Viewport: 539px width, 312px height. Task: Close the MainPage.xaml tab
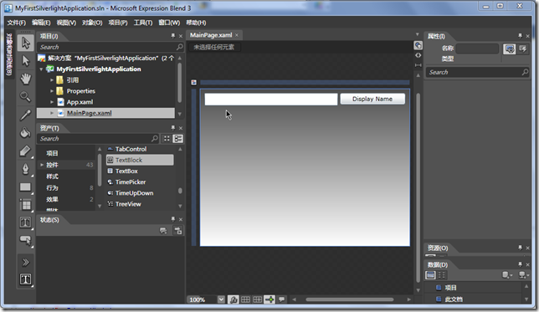click(x=237, y=35)
